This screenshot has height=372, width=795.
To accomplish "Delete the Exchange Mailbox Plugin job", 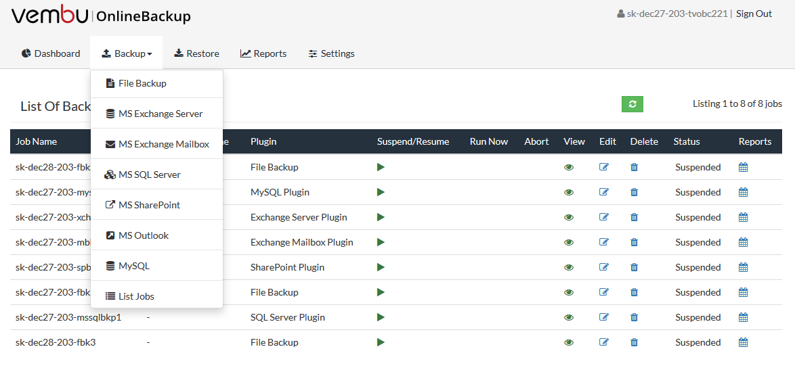I will (634, 242).
